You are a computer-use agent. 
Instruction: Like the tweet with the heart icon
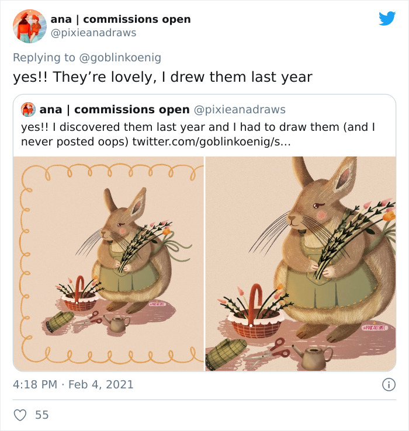pyautogui.click(x=20, y=415)
